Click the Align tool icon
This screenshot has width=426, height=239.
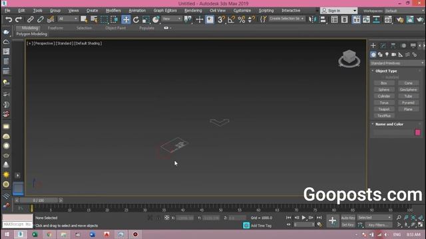[323, 19]
